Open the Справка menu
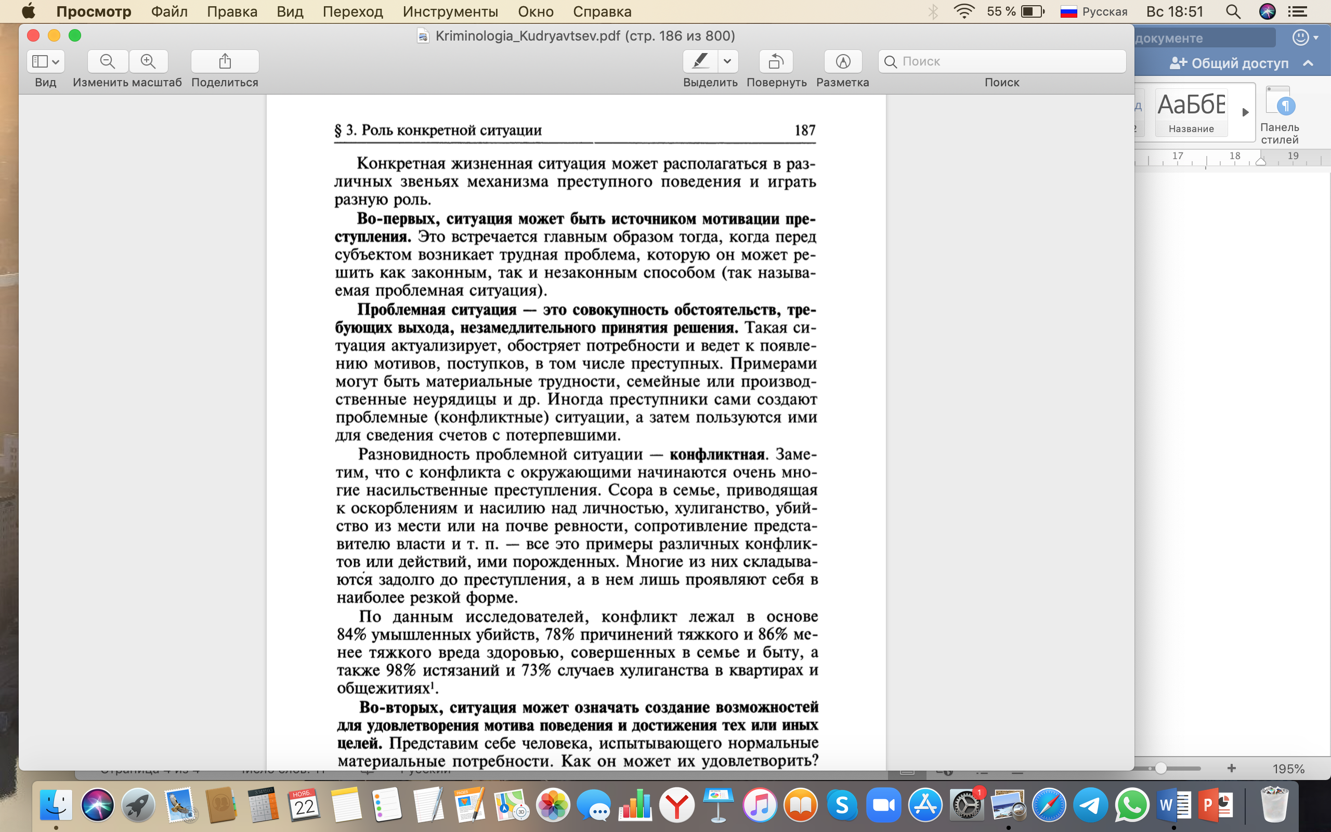Viewport: 1331px width, 832px height. (x=602, y=11)
